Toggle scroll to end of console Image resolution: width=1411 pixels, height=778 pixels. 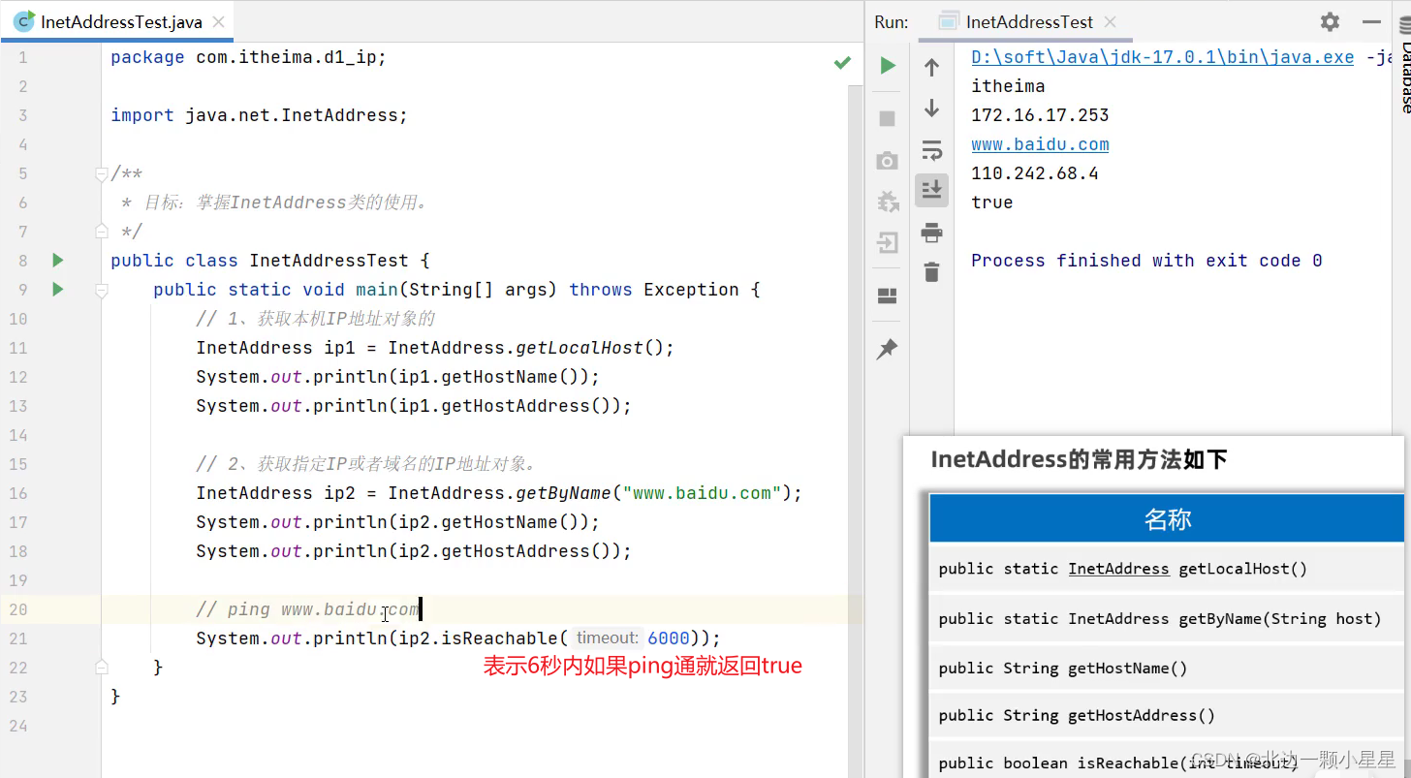click(931, 190)
